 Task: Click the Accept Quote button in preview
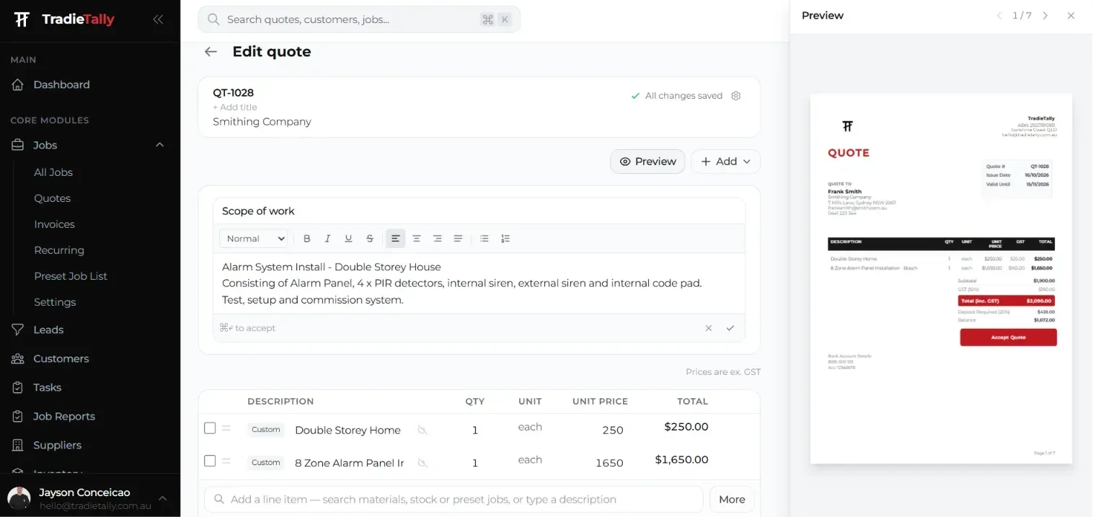[x=1008, y=337]
